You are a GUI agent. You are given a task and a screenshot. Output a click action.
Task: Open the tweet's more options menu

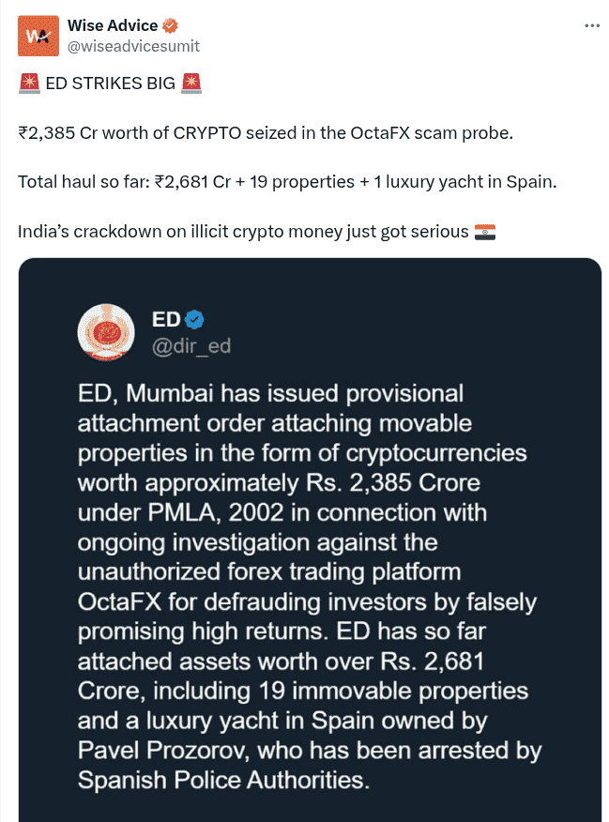coord(591,25)
